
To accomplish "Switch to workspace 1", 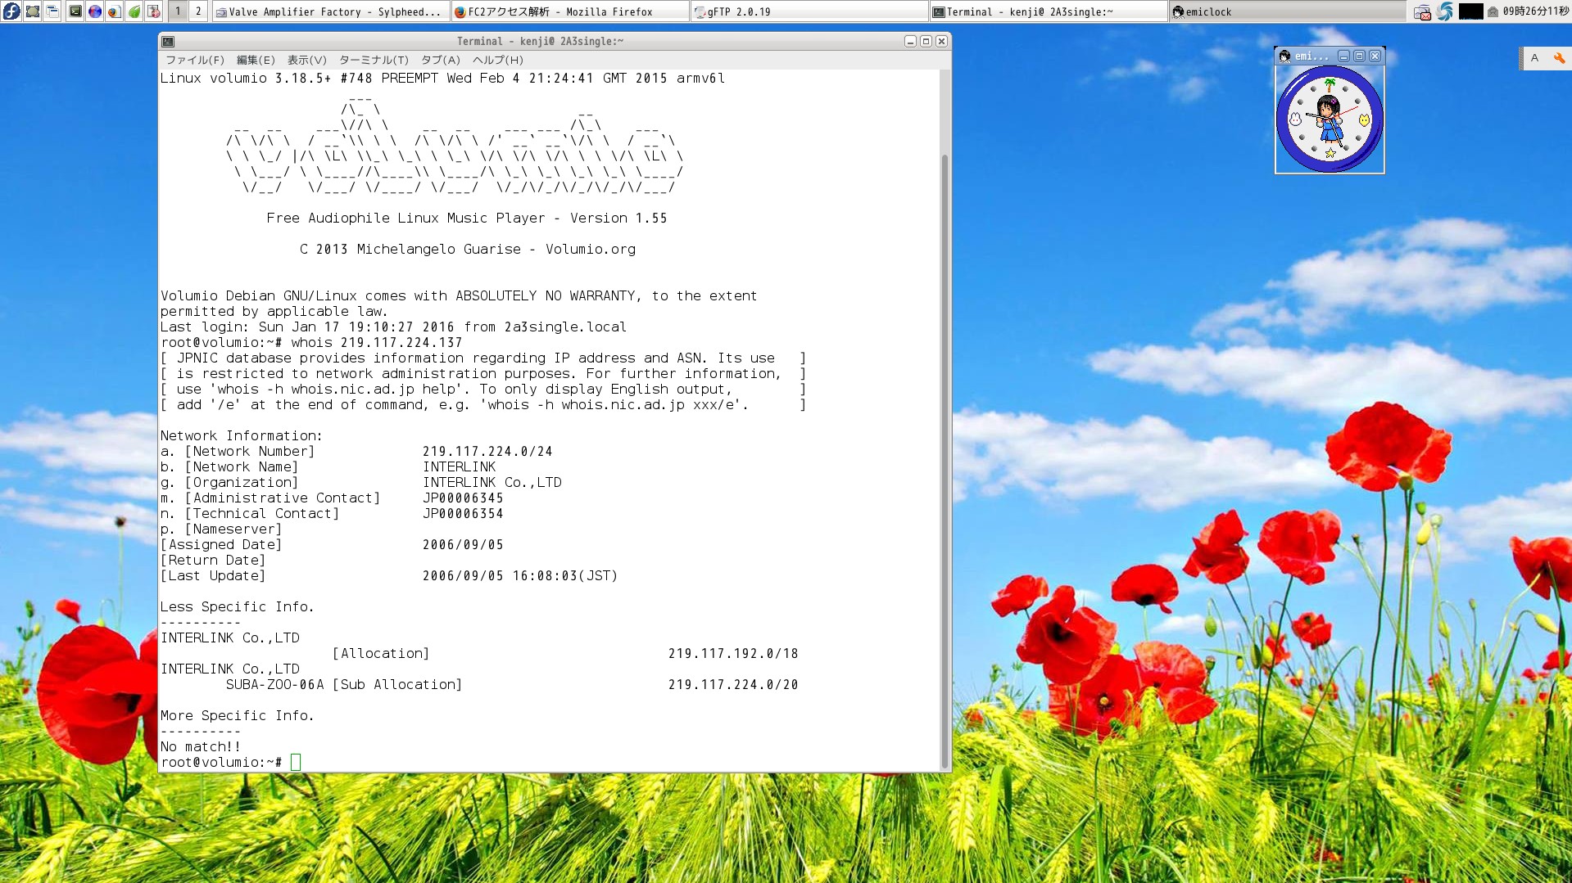I will pyautogui.click(x=178, y=11).
